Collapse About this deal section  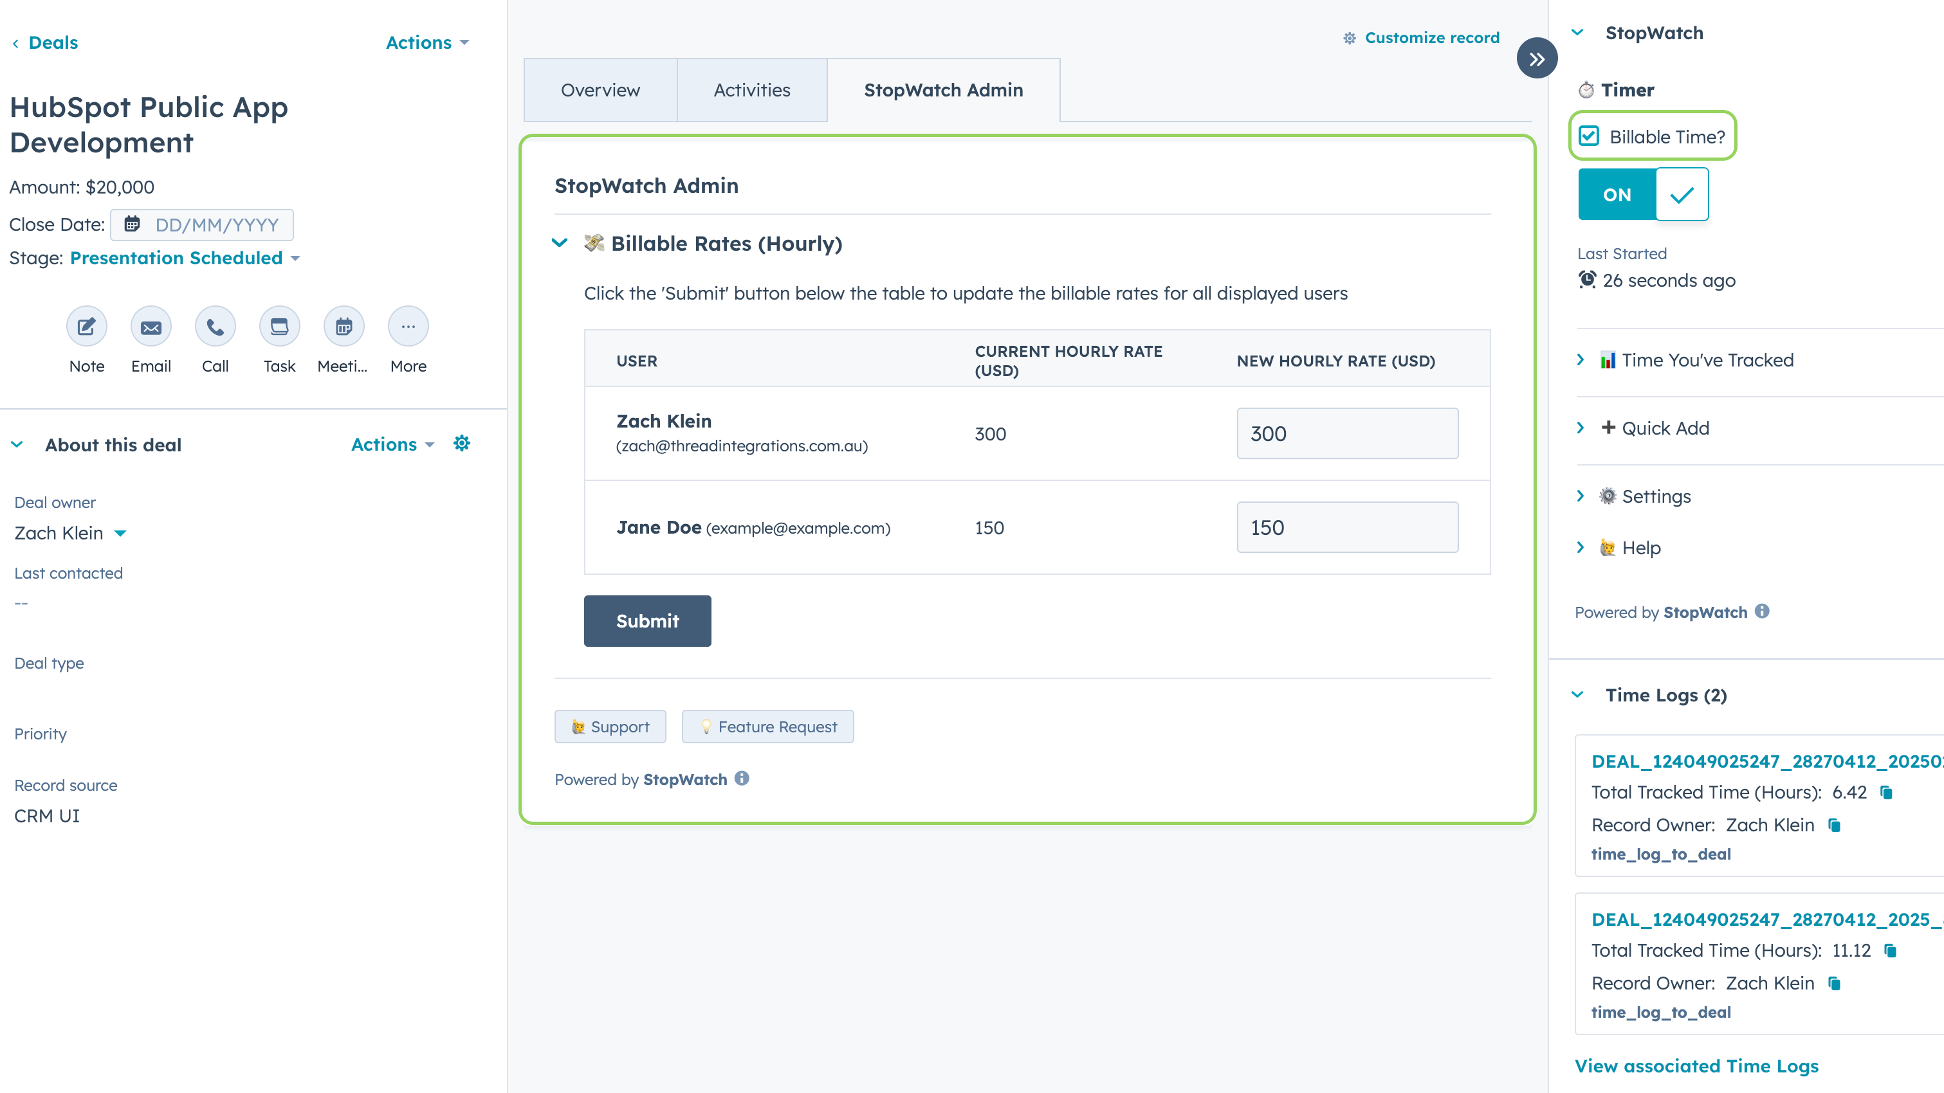point(17,444)
